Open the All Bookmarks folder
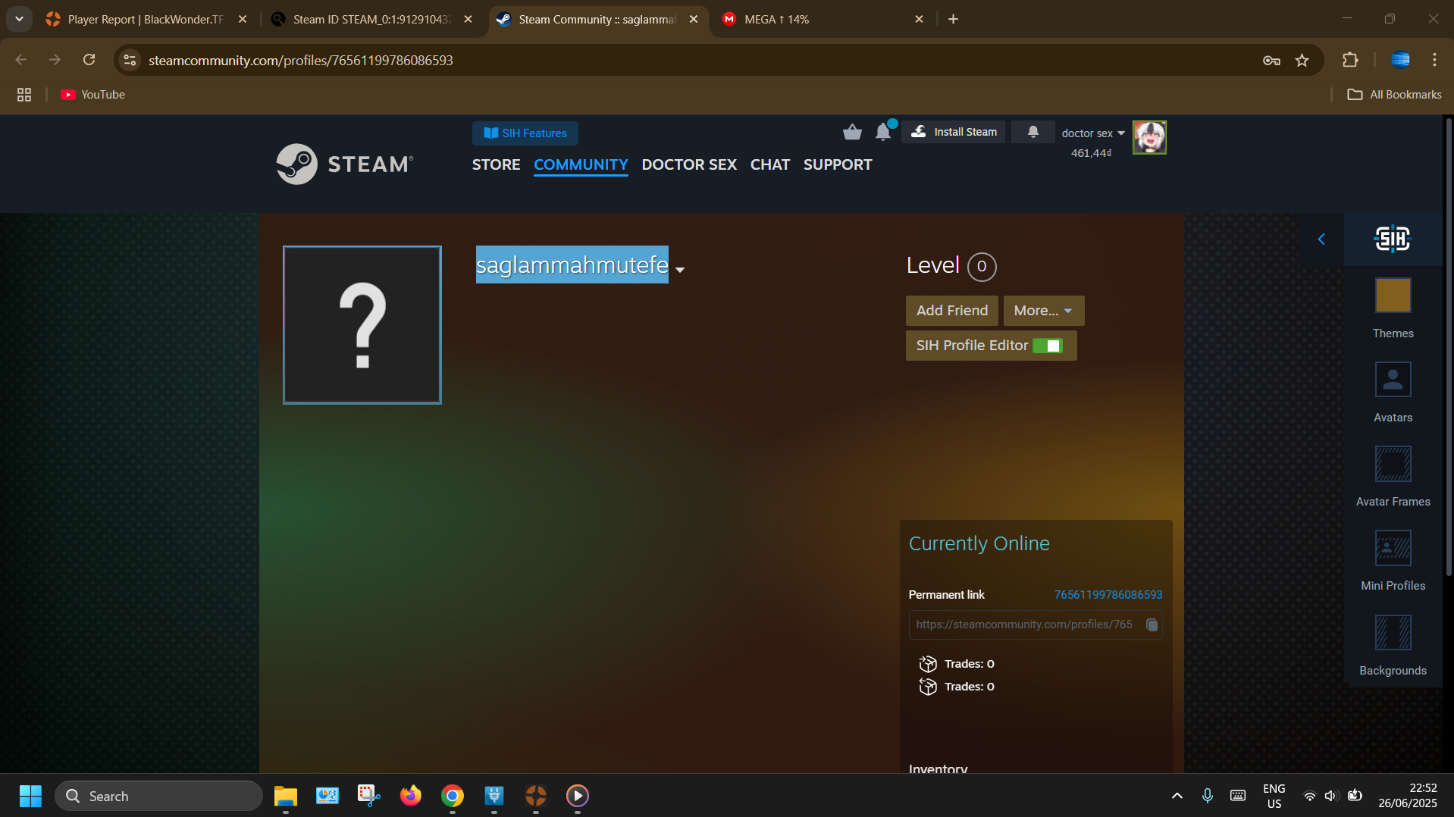 pos(1394,95)
